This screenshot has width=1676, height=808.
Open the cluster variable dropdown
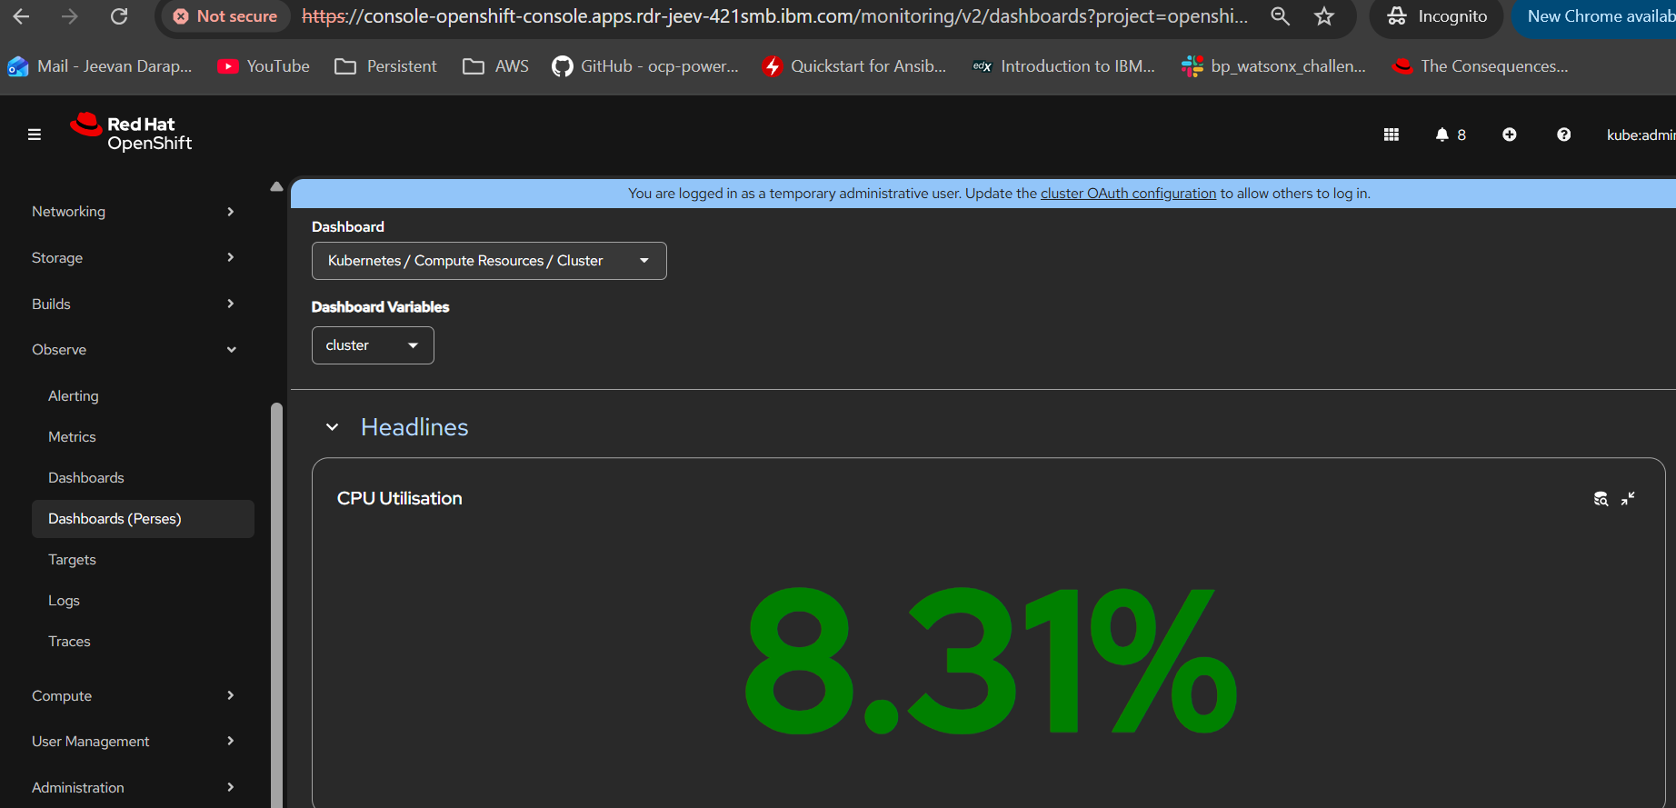pyautogui.click(x=373, y=345)
